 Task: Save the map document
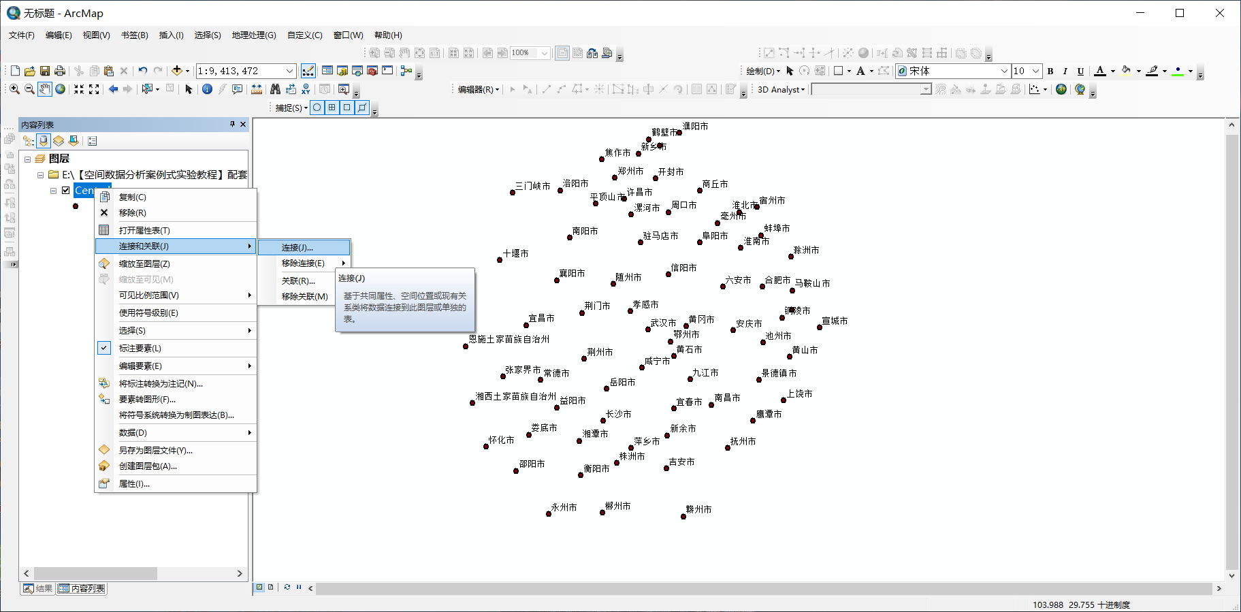[45, 71]
